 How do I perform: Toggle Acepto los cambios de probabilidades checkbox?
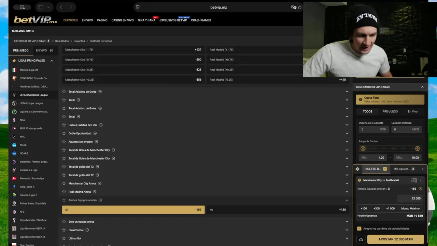[359, 229]
